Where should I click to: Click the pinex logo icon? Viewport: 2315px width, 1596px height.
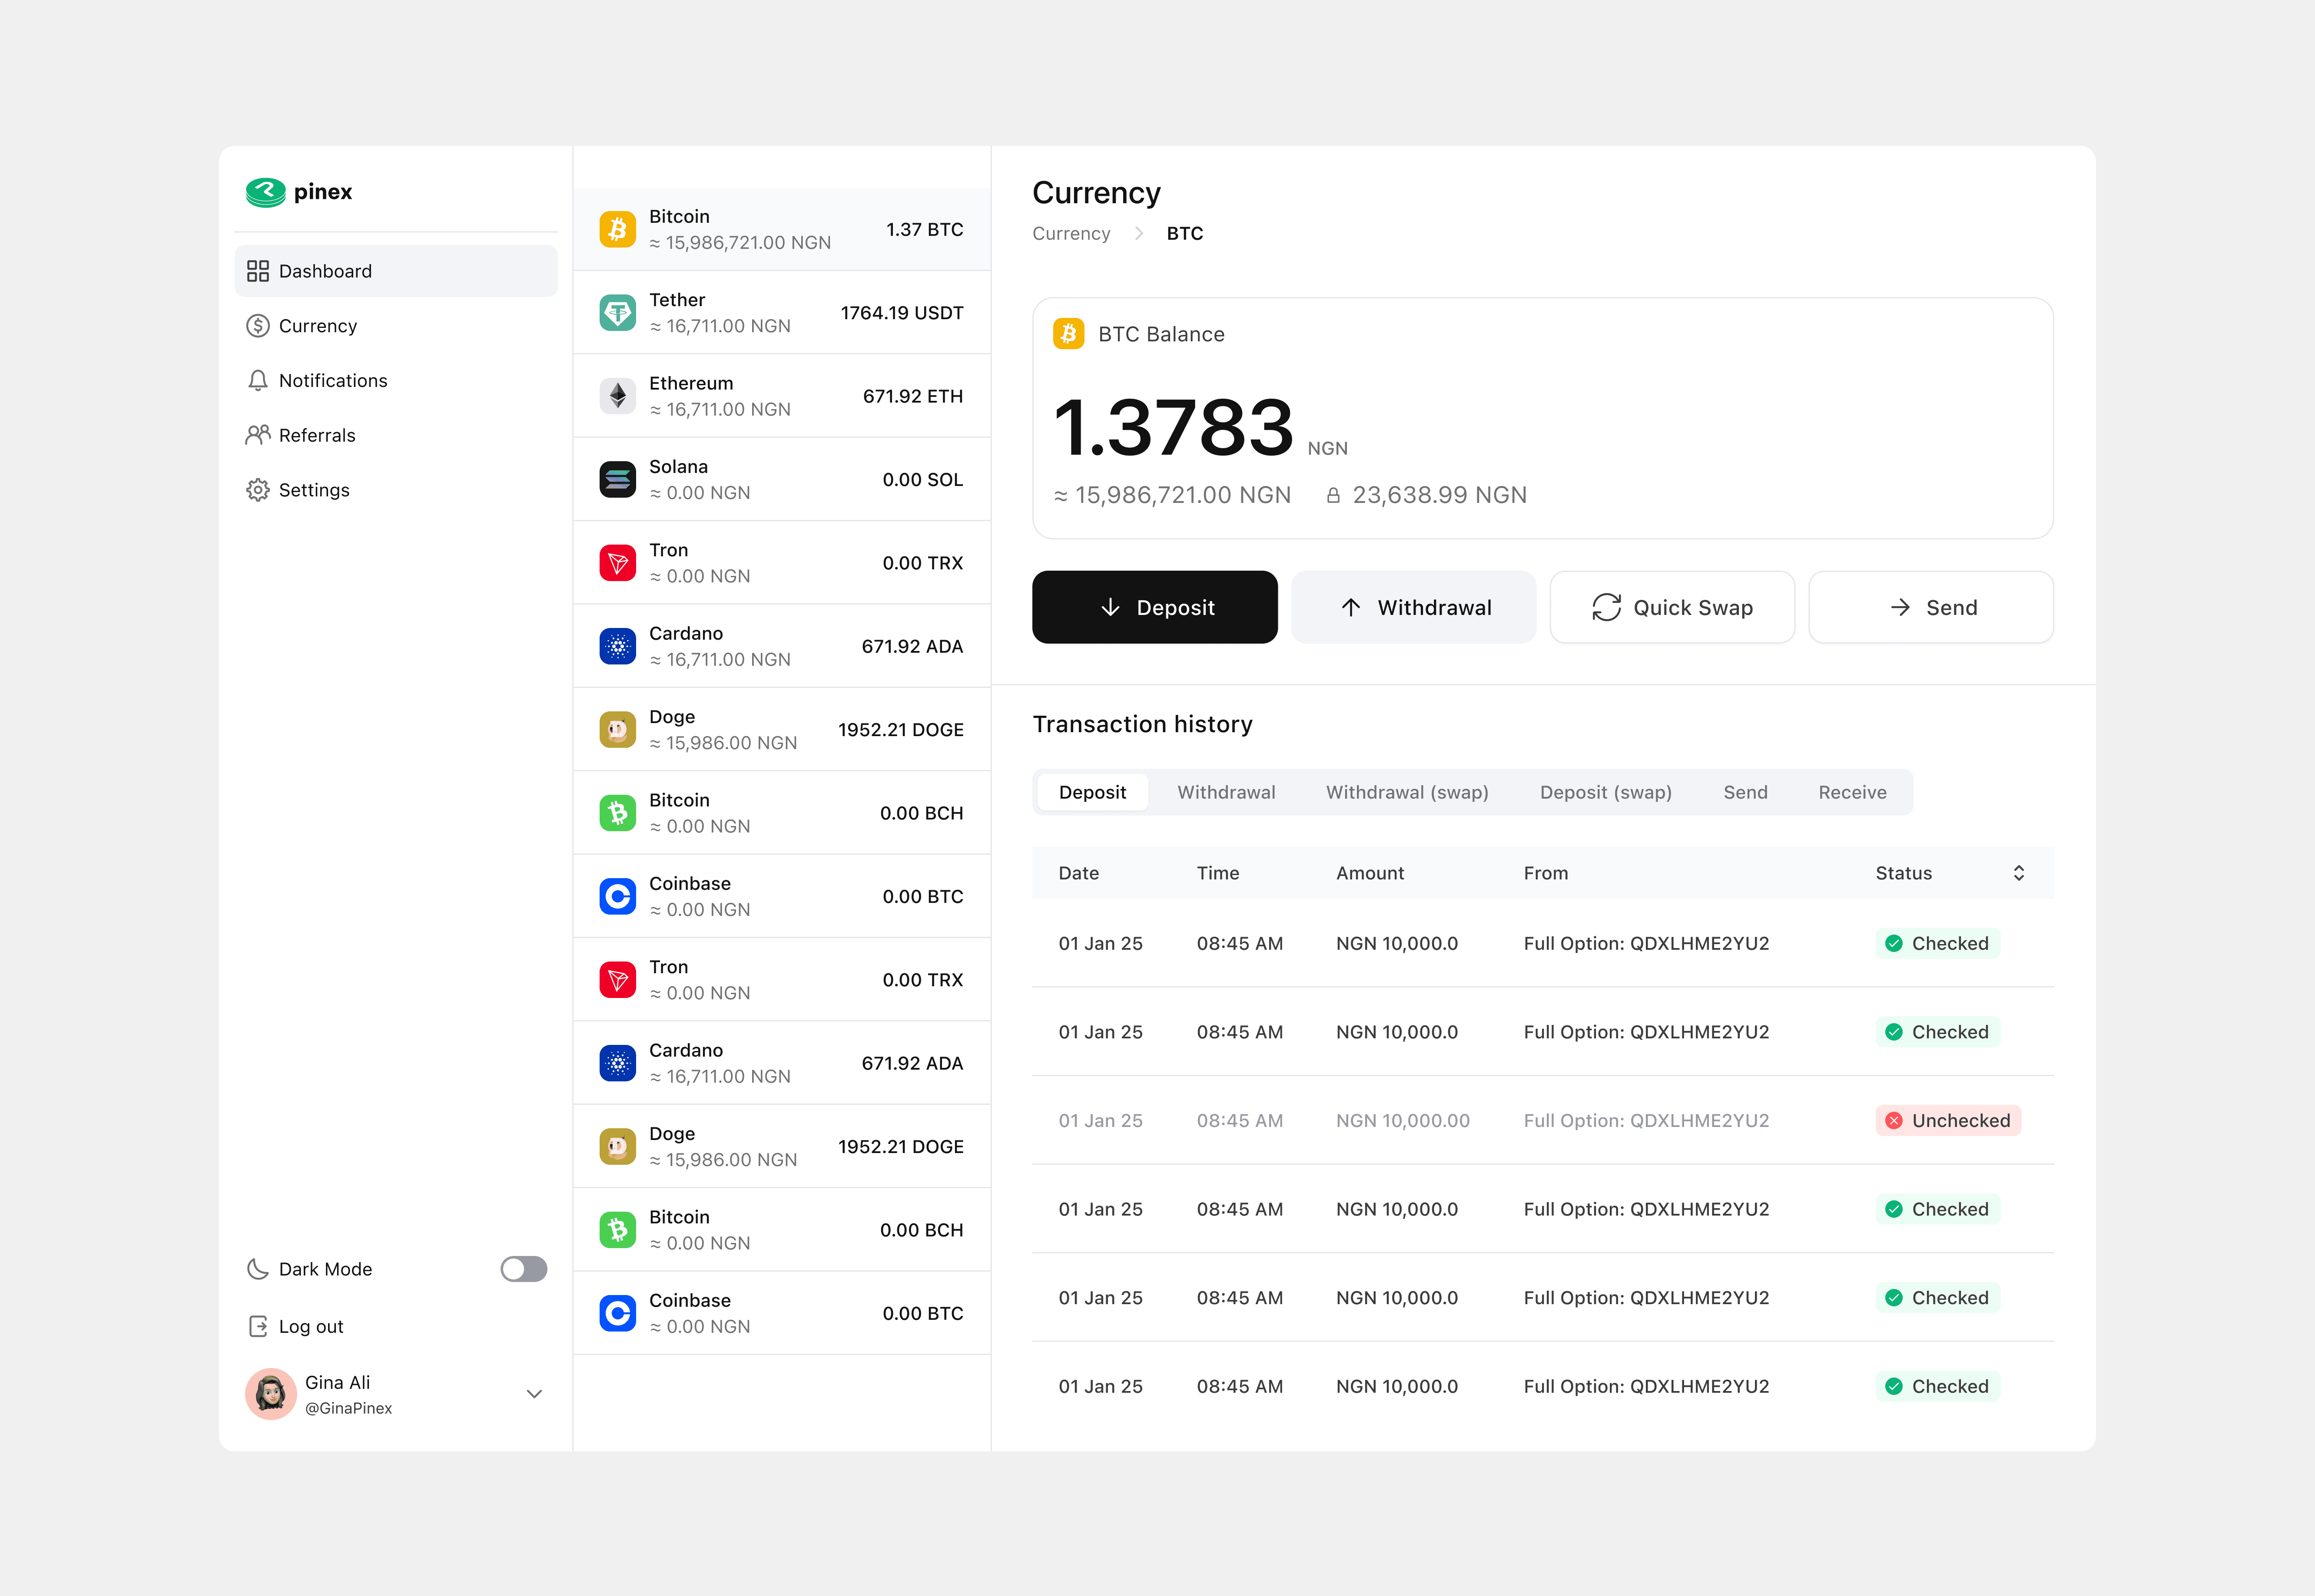[x=265, y=192]
